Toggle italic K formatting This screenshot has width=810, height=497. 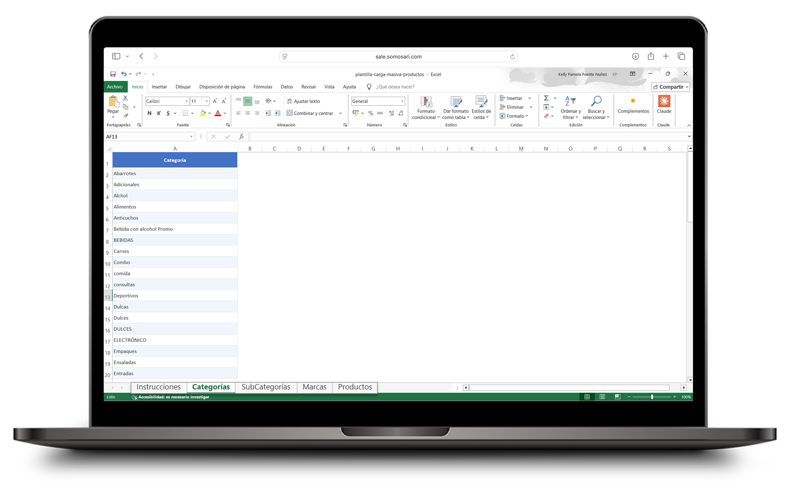(x=159, y=113)
